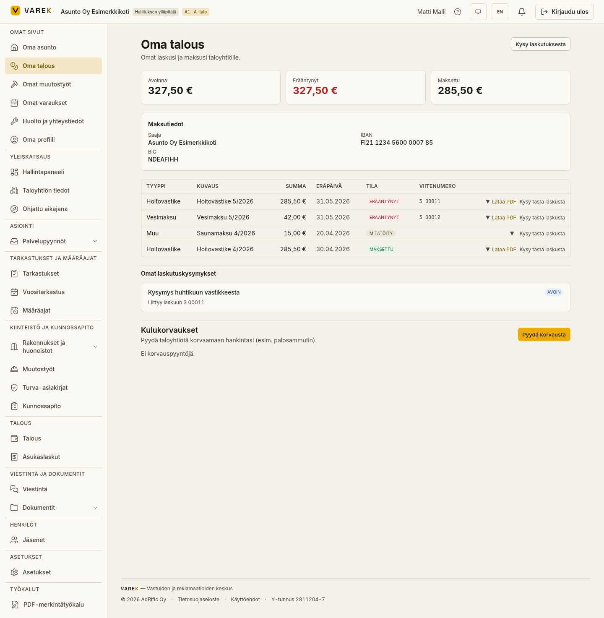Go to Omat varaukset page
The height and width of the screenshot is (618, 604).
point(53,103)
